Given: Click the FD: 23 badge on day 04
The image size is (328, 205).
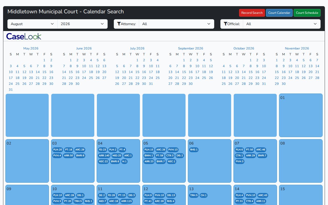Looking at the screenshot, I should pyautogui.click(x=102, y=150).
